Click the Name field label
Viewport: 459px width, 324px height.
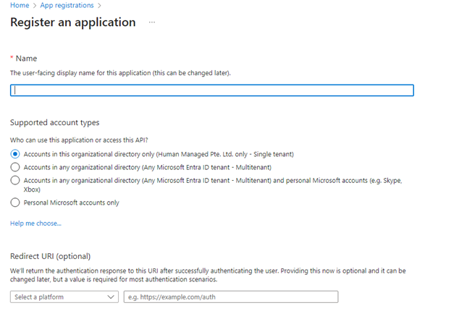[26, 59]
